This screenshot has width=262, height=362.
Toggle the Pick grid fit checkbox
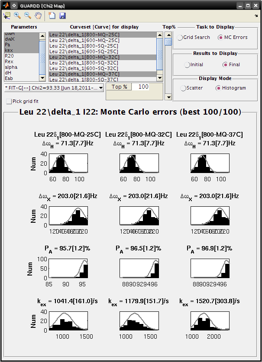pos(9,101)
